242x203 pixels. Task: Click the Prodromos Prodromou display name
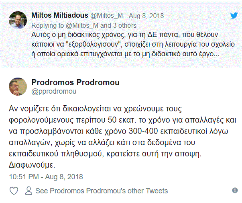click(x=75, y=82)
